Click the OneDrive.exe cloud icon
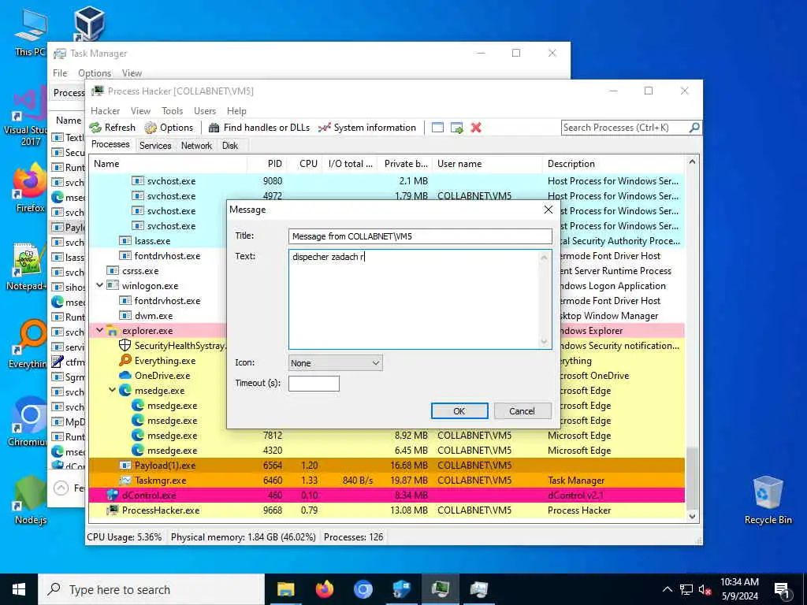Image resolution: width=807 pixels, height=605 pixels. coord(125,376)
